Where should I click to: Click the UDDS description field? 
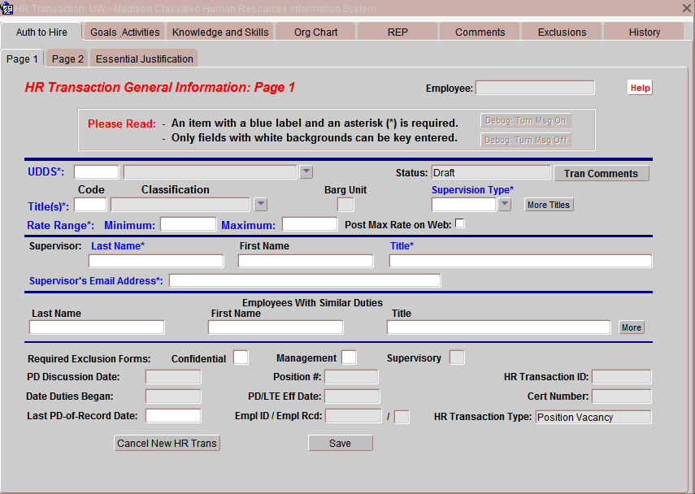tap(210, 172)
